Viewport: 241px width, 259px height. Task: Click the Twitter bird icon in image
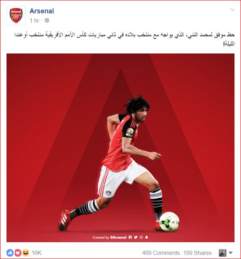tap(136, 237)
